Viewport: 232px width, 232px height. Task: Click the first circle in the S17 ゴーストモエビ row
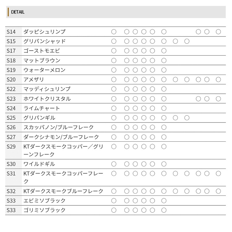[114, 51]
